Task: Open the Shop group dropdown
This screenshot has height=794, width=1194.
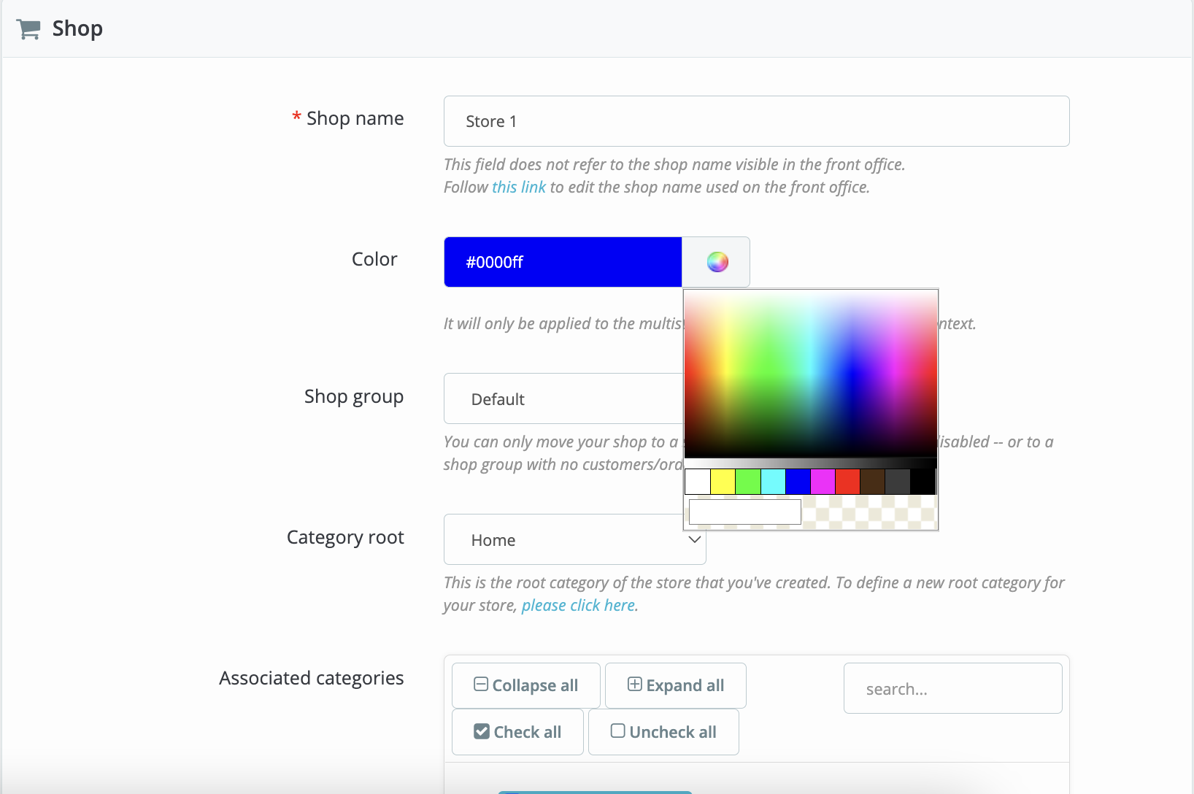Action: [563, 398]
